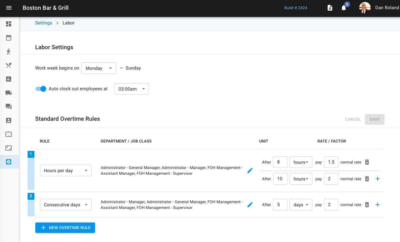
Task: Add a tier to Consecutive days rule
Action: 378,205
